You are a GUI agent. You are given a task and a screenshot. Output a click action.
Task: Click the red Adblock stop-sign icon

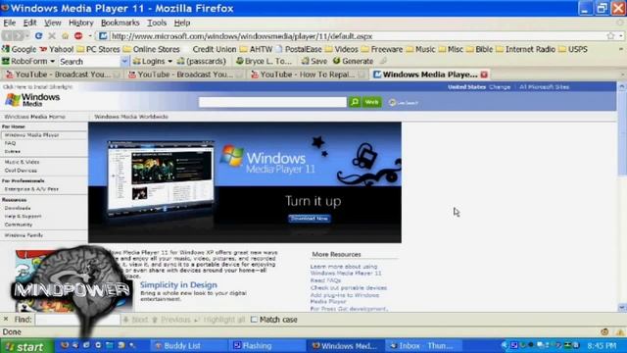78,36
